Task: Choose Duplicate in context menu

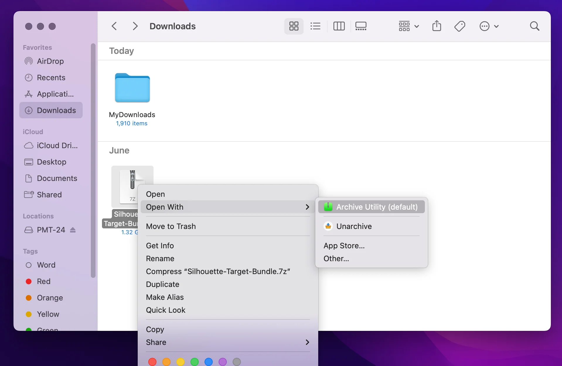Action: pyautogui.click(x=228, y=284)
